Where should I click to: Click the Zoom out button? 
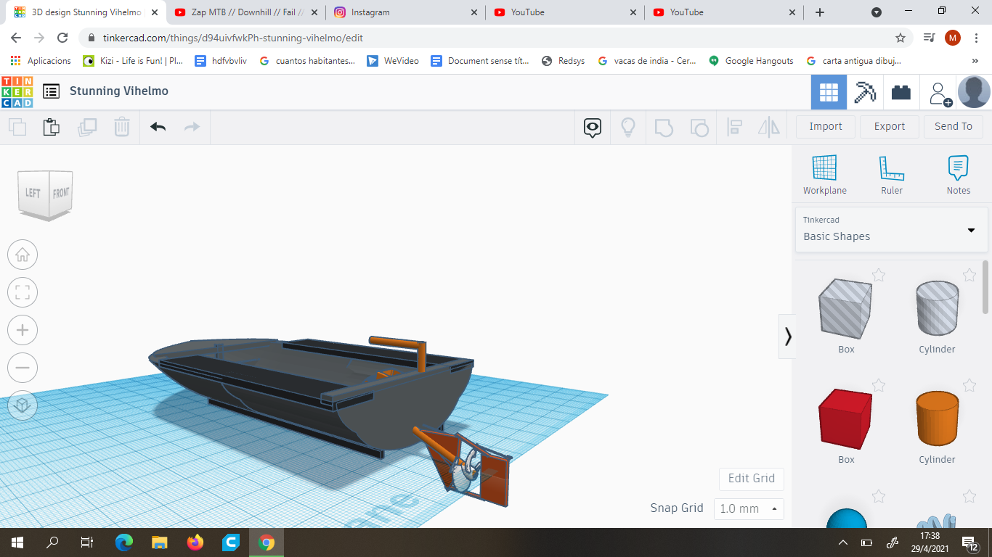pos(23,368)
